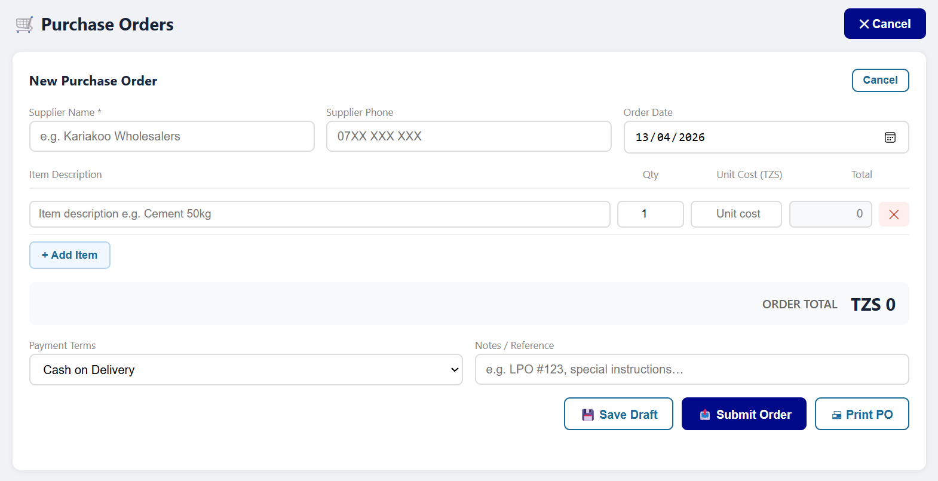
Task: Click the floppy disk Save Draft button
Action: pos(618,414)
